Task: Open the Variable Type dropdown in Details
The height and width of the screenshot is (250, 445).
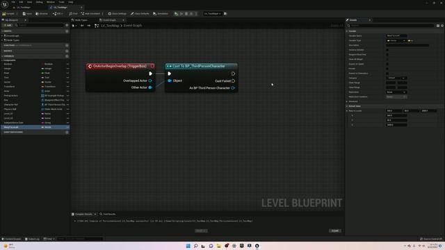Action: tap(396, 40)
